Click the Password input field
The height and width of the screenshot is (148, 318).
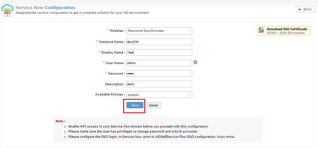coord(159,73)
